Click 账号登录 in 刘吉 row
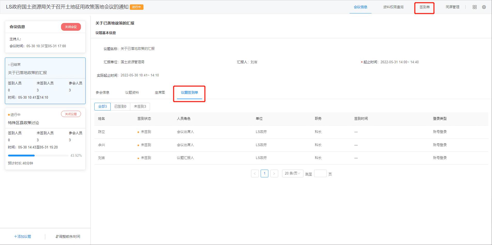 click(440, 158)
